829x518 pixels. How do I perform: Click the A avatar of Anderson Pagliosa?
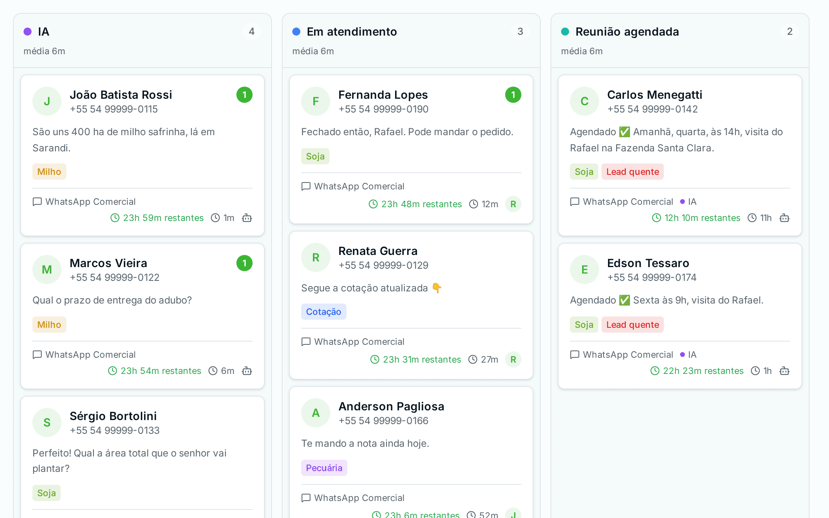pos(316,413)
